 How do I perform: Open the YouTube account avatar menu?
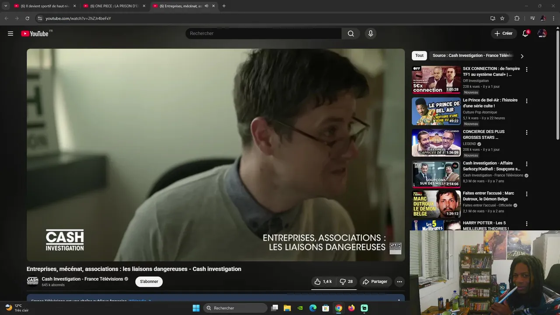coord(542,34)
